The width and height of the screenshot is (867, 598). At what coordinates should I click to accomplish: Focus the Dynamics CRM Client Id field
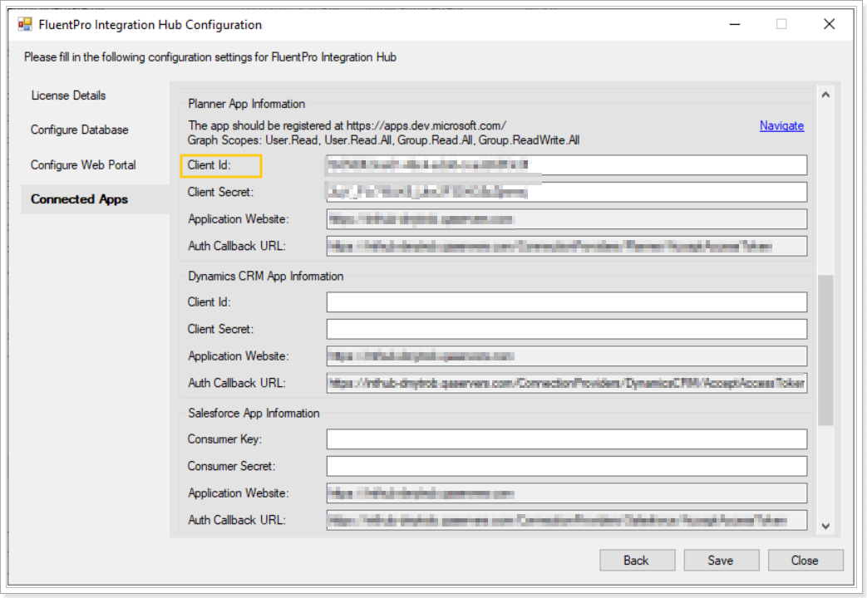(566, 301)
